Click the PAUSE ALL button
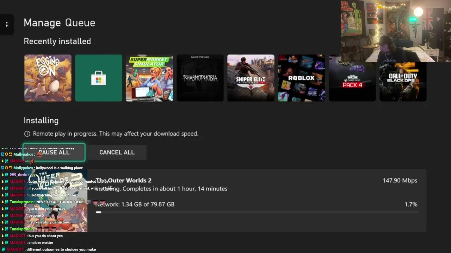This screenshot has width=451, height=253. click(54, 152)
